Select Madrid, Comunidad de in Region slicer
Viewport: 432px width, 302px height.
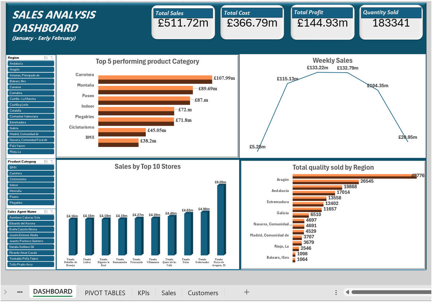pos(31,134)
